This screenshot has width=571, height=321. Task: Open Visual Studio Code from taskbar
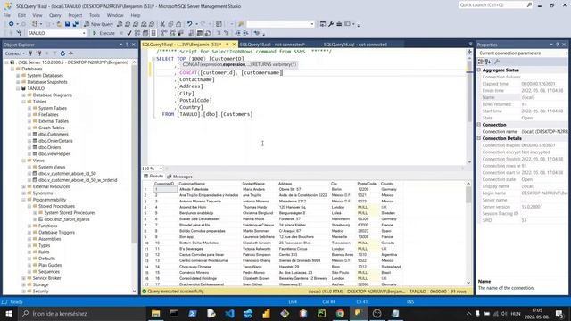229,313
